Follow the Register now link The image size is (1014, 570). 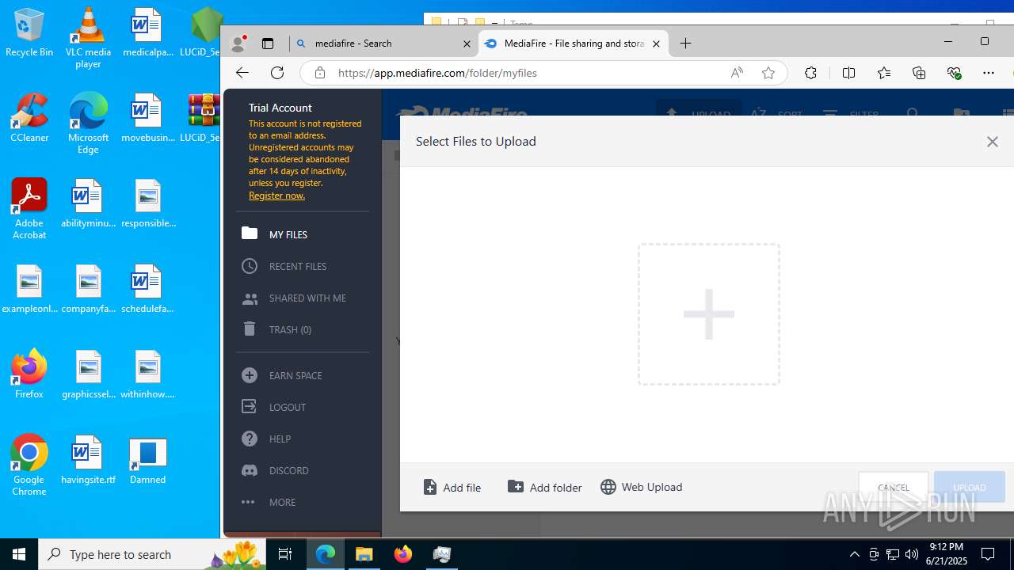276,196
